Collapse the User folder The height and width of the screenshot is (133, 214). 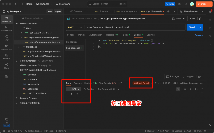click(19, 28)
